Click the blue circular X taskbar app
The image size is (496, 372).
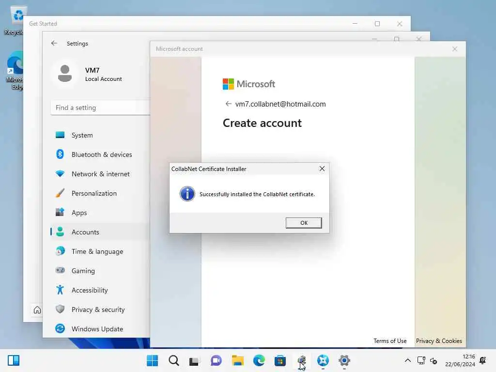tap(323, 360)
